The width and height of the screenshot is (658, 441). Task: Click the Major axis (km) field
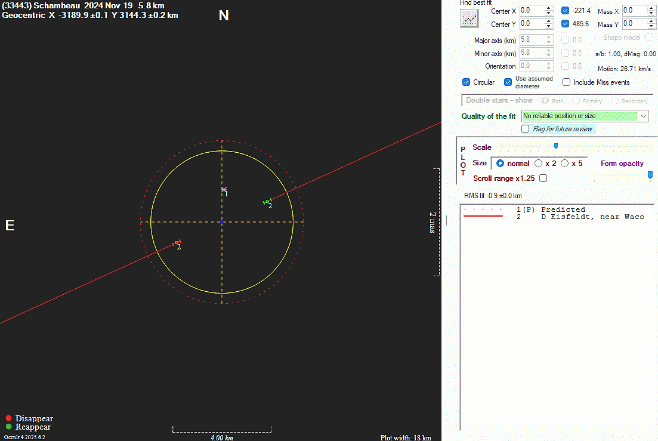532,40
